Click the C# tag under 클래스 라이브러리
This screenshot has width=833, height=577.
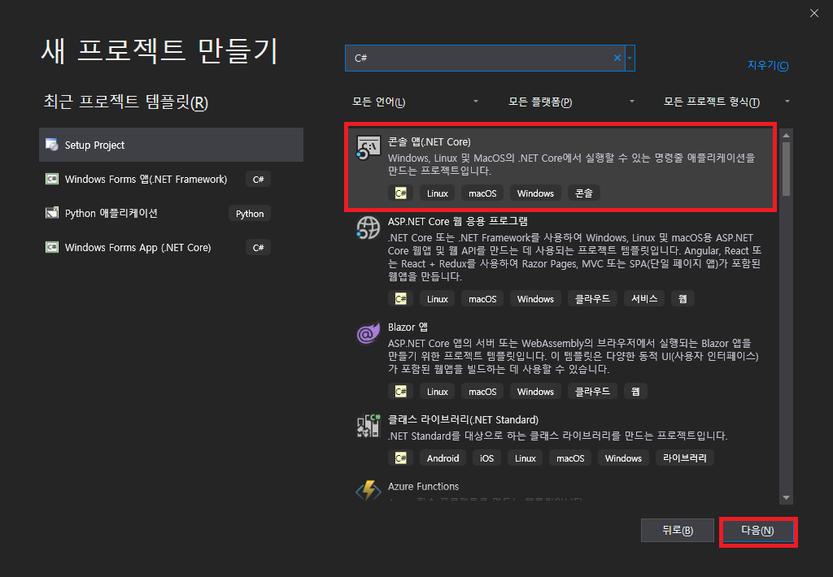coord(400,458)
